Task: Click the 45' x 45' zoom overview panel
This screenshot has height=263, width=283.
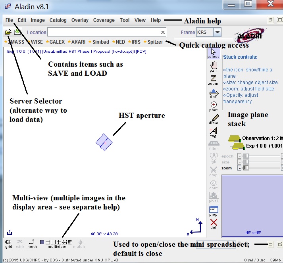Action: coord(252,205)
